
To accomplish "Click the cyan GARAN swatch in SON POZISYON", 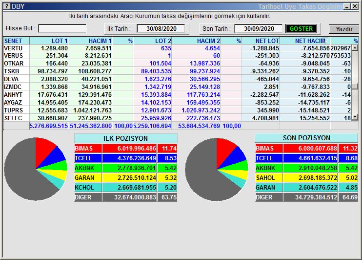I will (269, 188).
